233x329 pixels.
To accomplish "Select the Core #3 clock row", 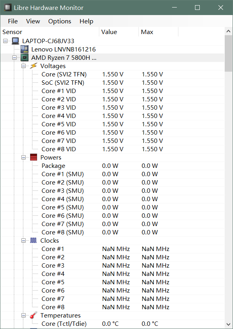I will click(112, 265).
